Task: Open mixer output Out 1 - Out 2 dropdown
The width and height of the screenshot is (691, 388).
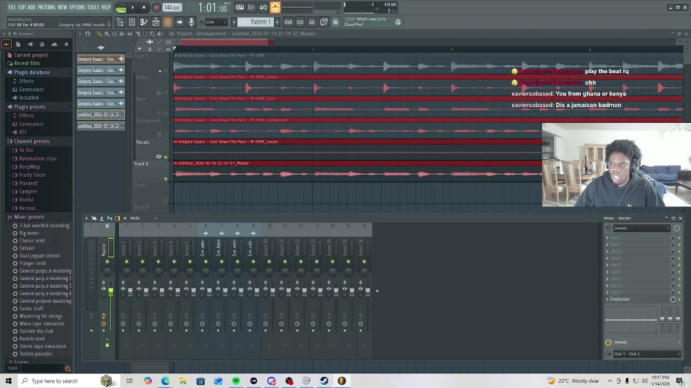Action: [x=647, y=354]
